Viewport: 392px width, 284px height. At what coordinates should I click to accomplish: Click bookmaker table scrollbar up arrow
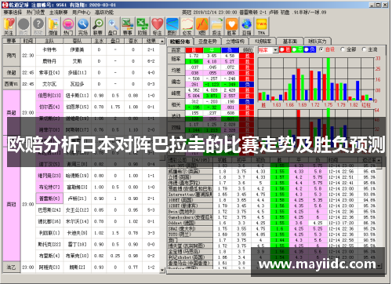[x=379, y=160]
